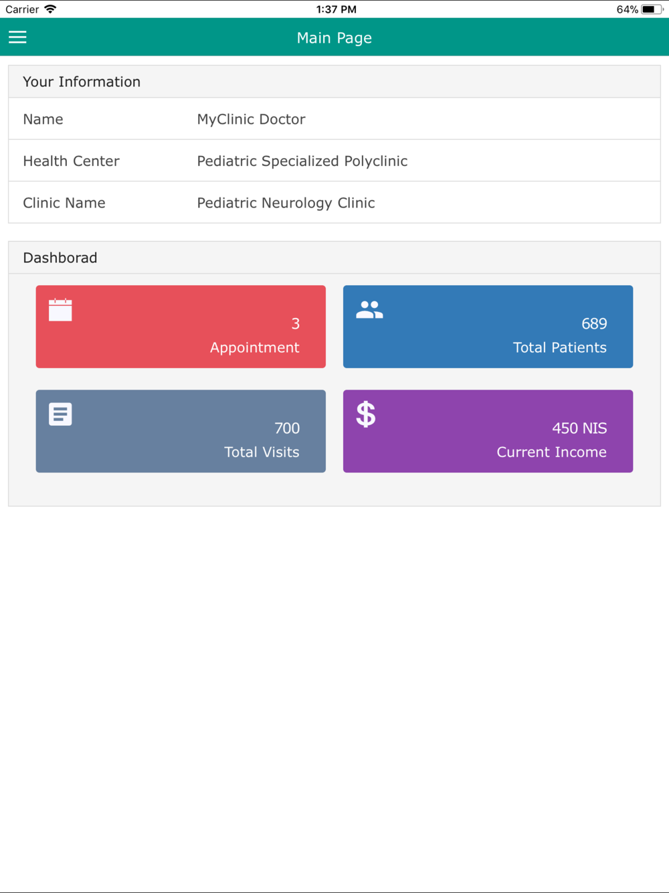Select the Name row MyClinic Doctor
The image size is (669, 893).
click(334, 119)
